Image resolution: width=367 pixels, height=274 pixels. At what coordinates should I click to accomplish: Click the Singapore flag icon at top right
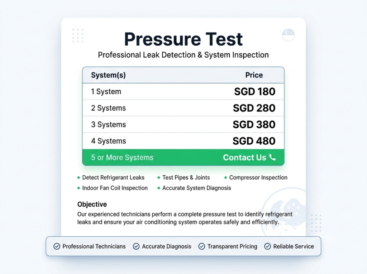click(x=289, y=35)
